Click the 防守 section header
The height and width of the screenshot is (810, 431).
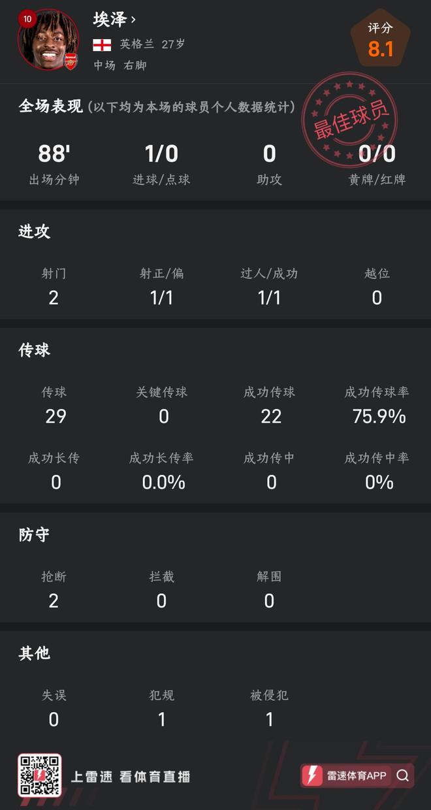tap(35, 535)
